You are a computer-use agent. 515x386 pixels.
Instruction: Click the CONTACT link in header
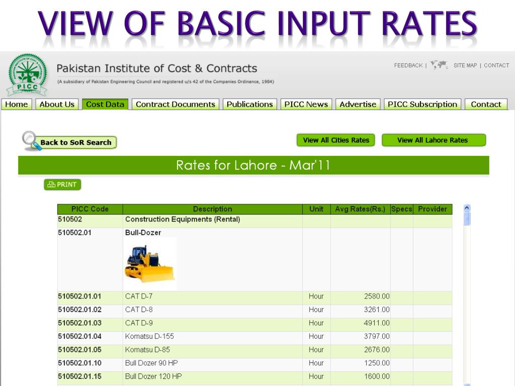(x=496, y=65)
